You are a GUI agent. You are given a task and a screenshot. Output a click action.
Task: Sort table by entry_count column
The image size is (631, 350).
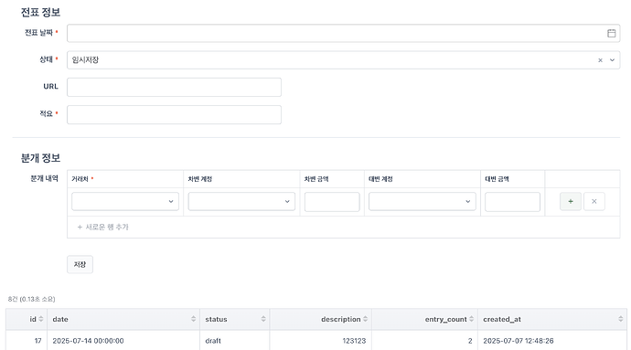click(x=471, y=319)
